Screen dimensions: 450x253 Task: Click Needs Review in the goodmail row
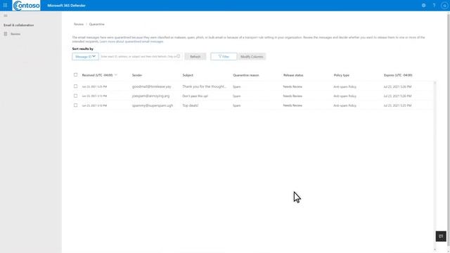292,86
